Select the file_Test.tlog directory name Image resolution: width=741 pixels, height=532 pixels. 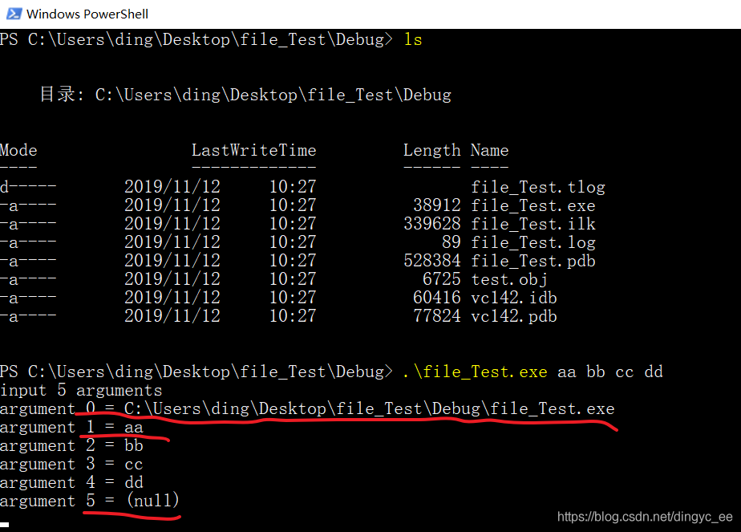pyautogui.click(x=538, y=187)
